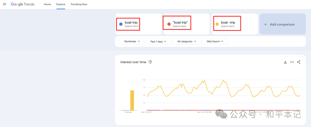311x127 pixels.
Task: Open the hamburger main menu
Action: tap(4, 4)
